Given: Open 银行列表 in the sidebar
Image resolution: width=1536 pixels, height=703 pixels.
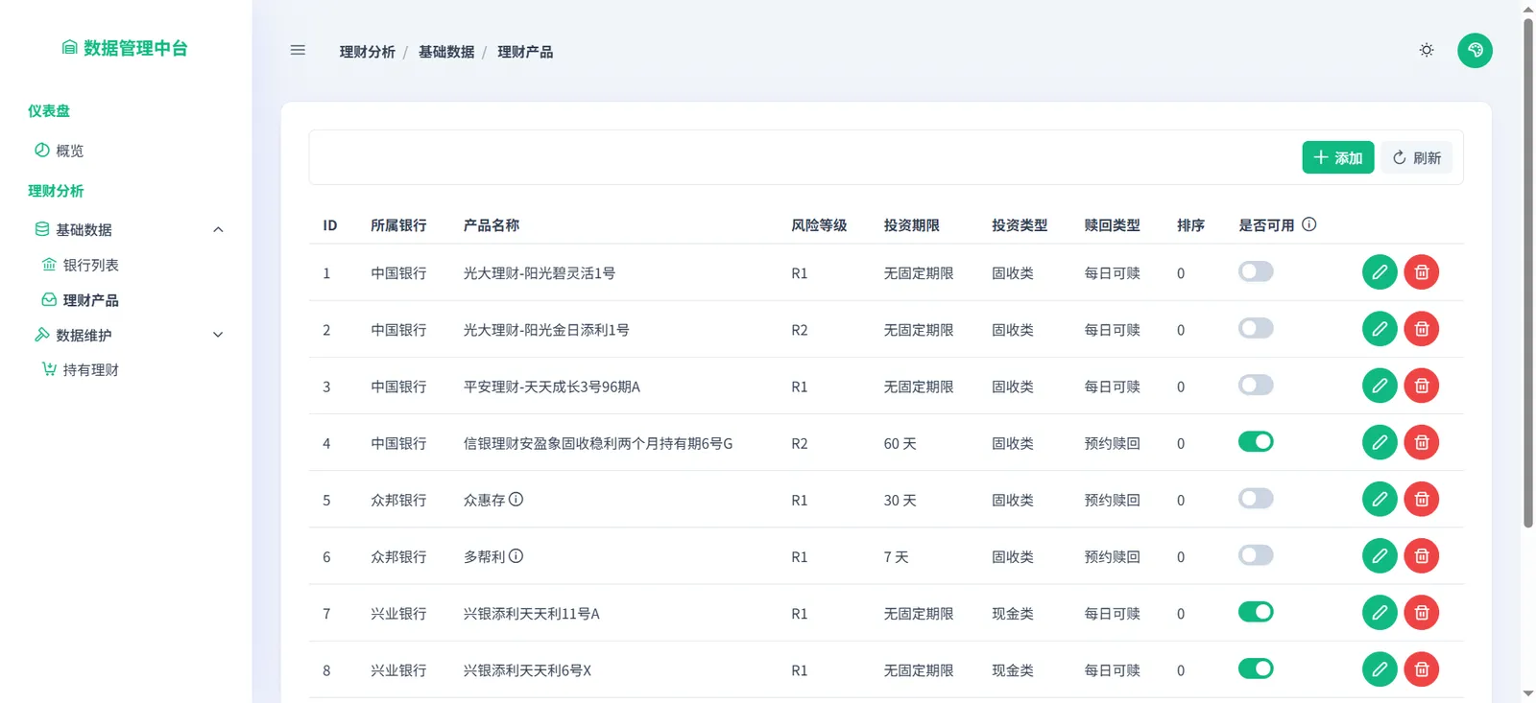Looking at the screenshot, I should coord(81,265).
